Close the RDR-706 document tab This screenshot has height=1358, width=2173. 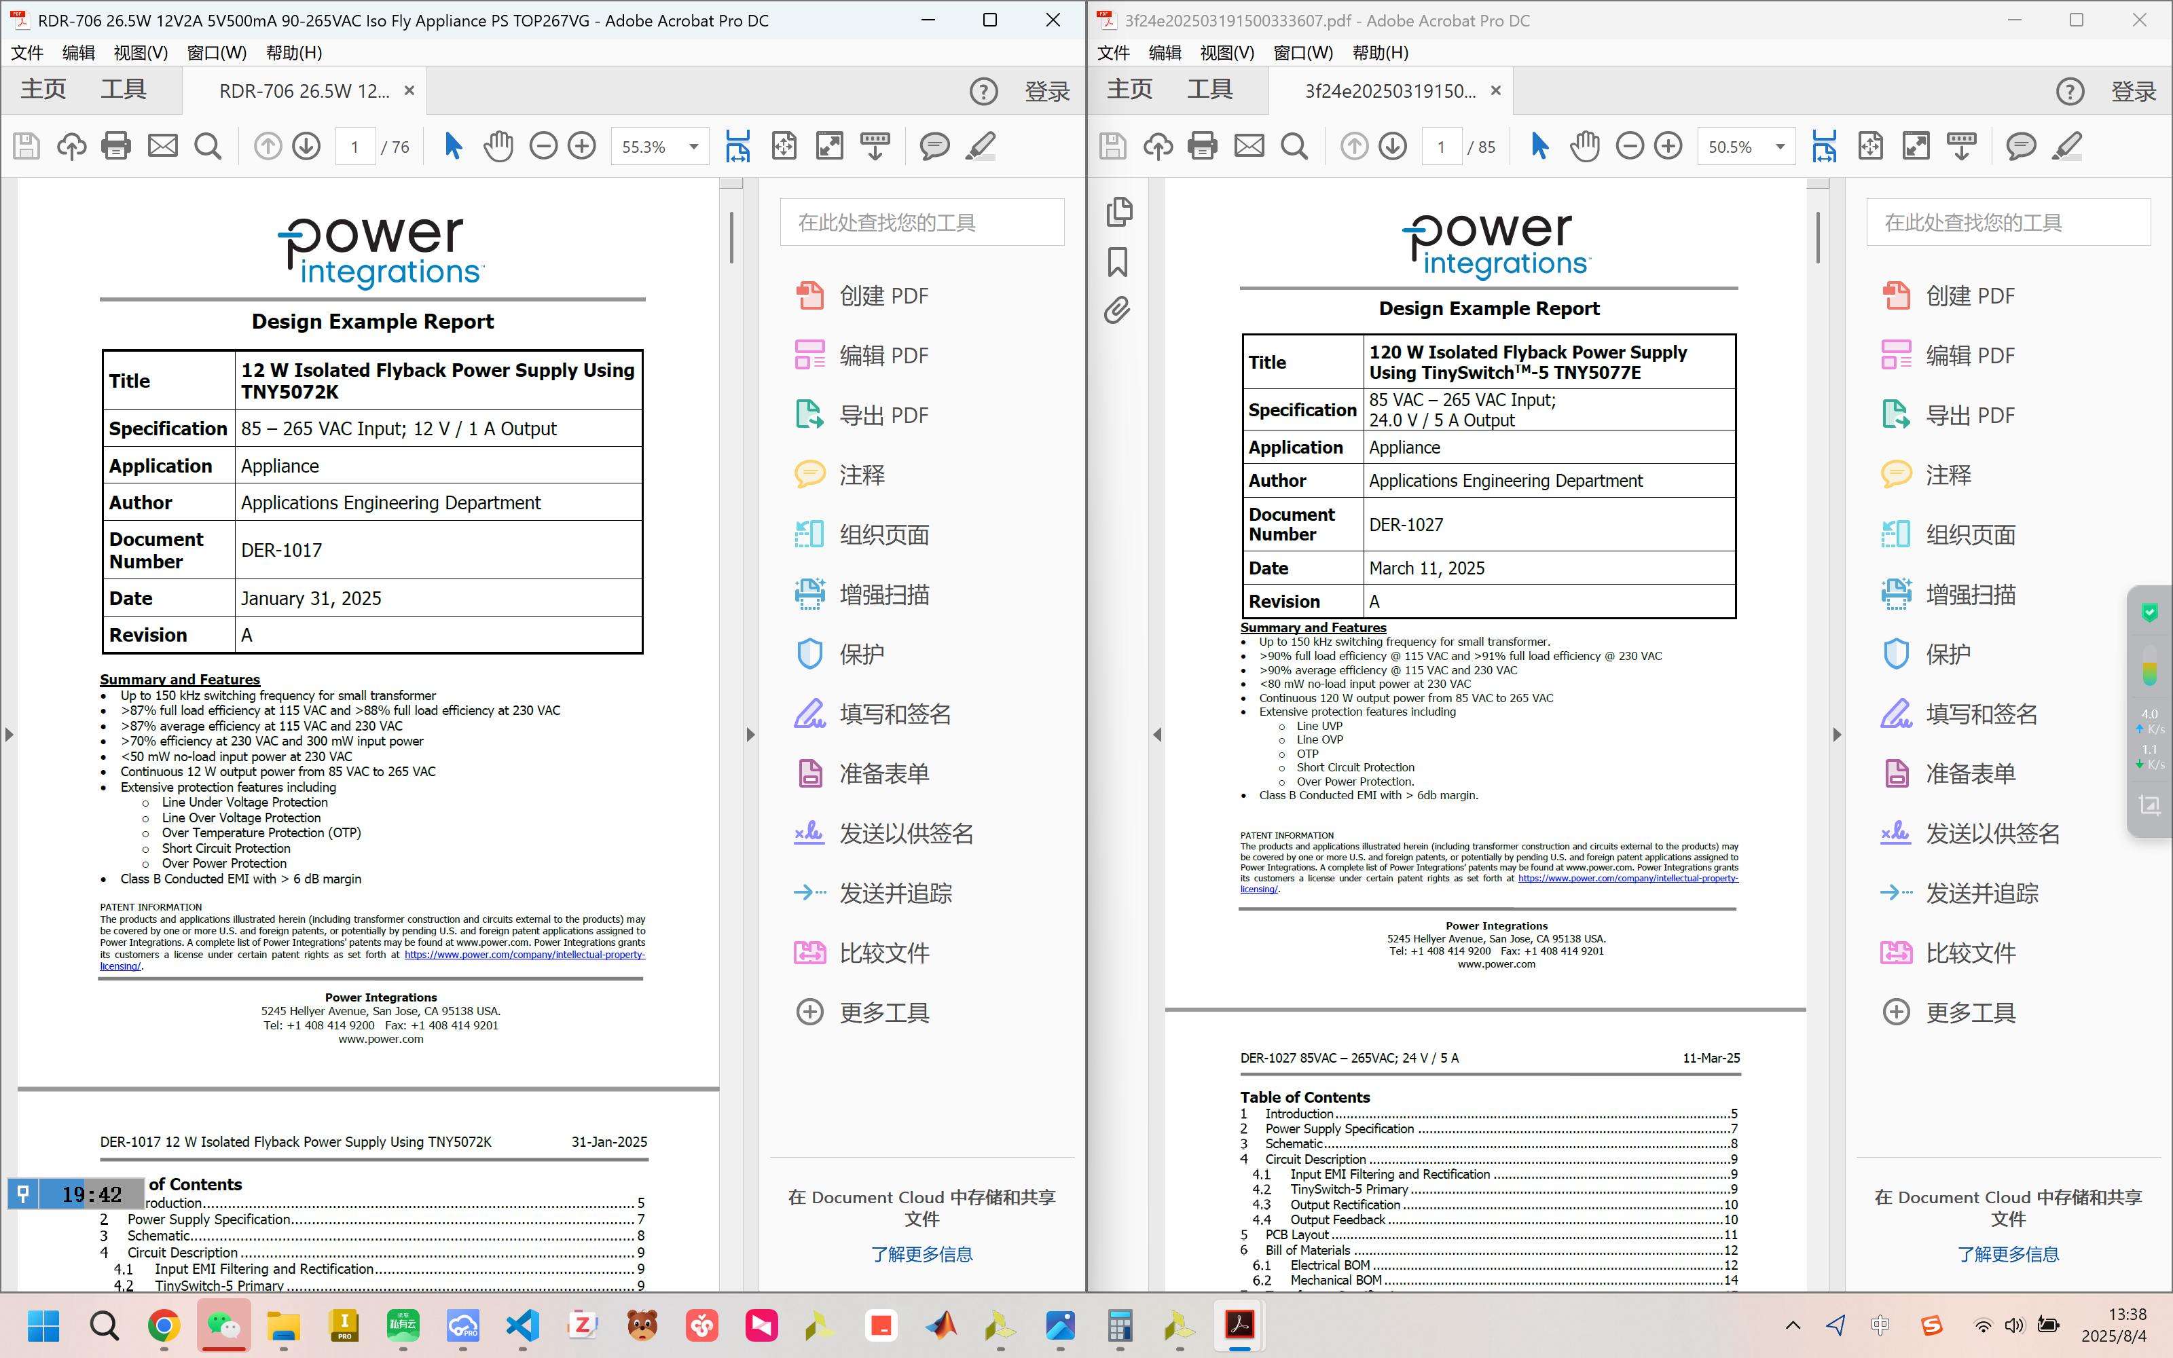(409, 91)
